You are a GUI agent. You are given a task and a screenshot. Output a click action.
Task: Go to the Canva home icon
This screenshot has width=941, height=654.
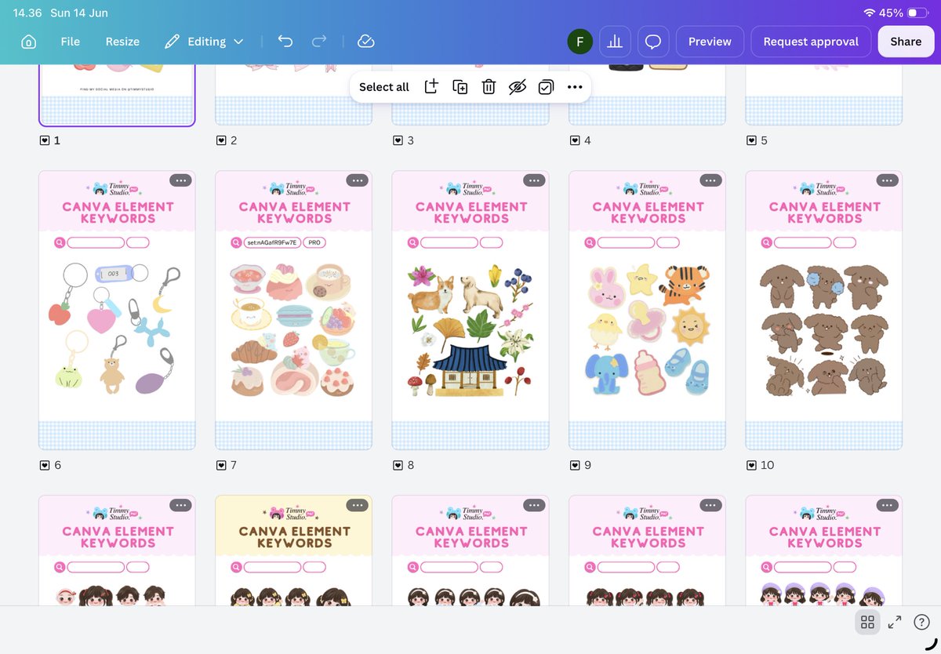click(28, 42)
